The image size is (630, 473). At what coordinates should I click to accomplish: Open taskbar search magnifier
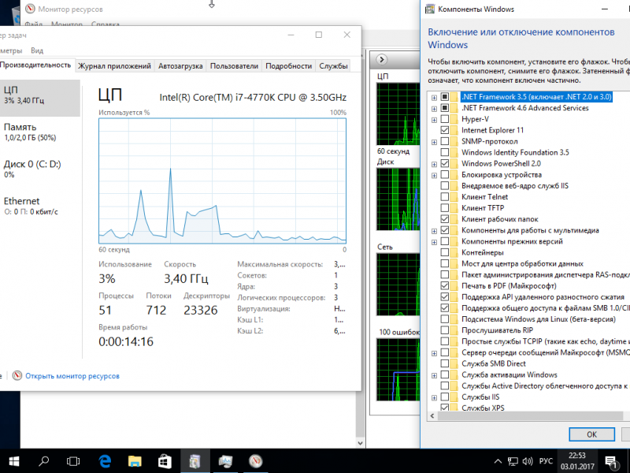click(x=44, y=461)
